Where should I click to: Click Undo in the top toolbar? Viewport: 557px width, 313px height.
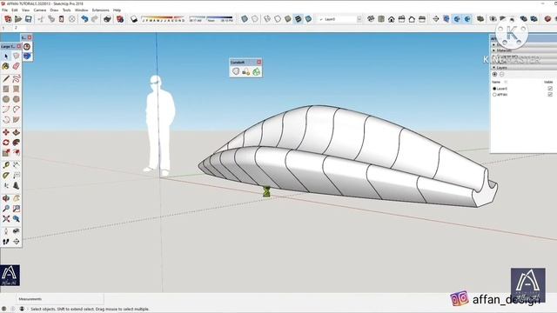tap(84, 19)
